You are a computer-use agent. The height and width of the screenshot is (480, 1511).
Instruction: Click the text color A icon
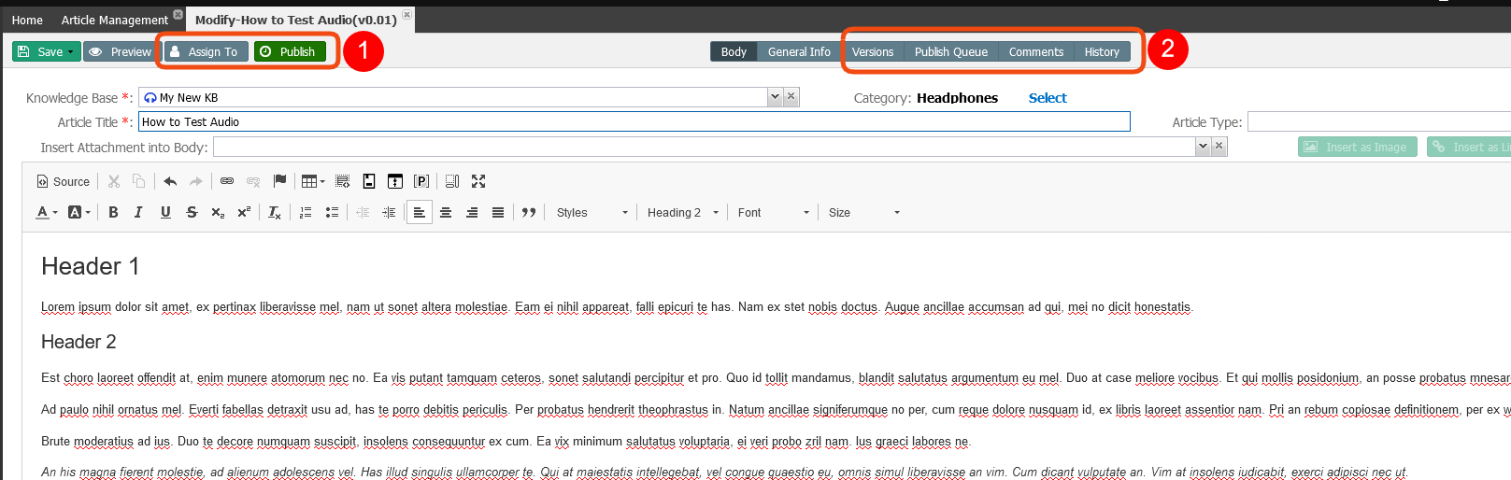(x=42, y=212)
